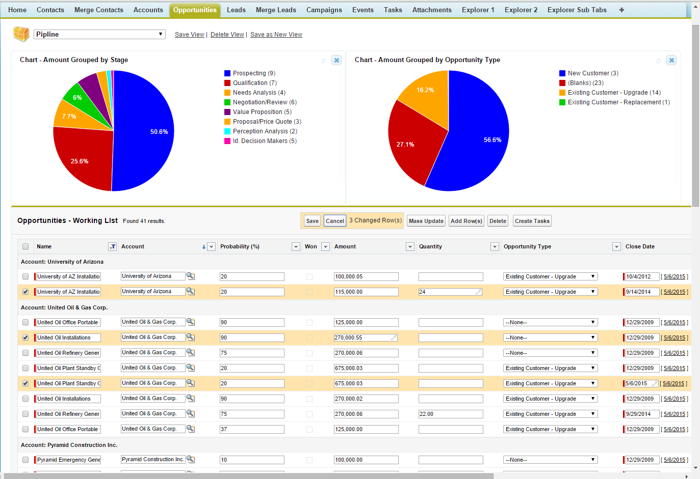700x479 pixels.
Task: Click the Save as New View link
Action: pos(276,35)
